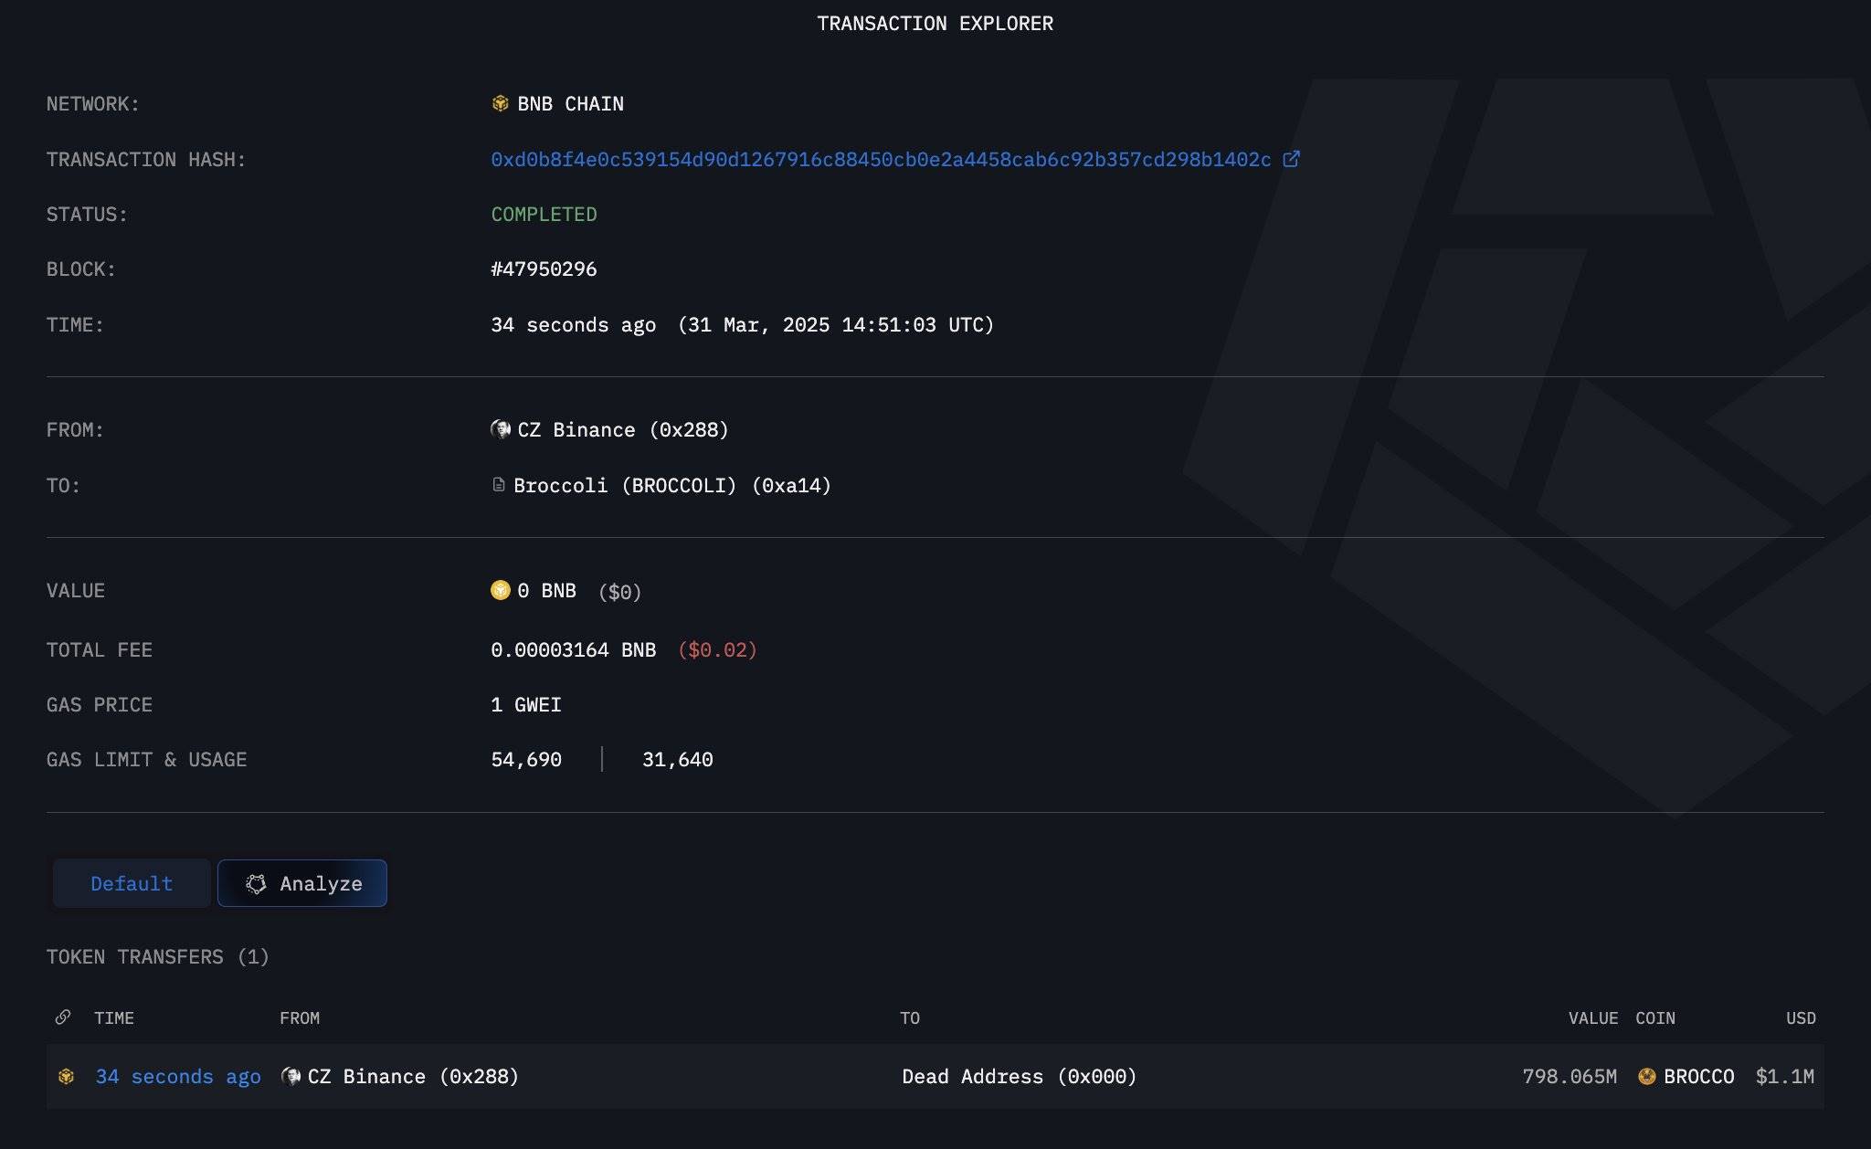This screenshot has width=1871, height=1149.
Task: Click block number #47950296
Action: click(x=544, y=269)
